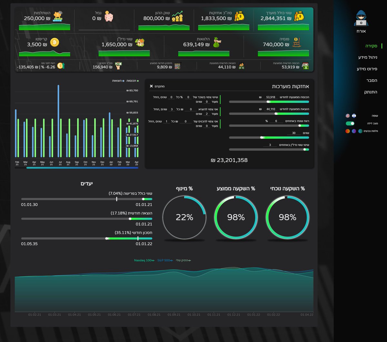Click the Bitcoin crypto icon
This screenshot has width=387, height=342.
point(55,42)
